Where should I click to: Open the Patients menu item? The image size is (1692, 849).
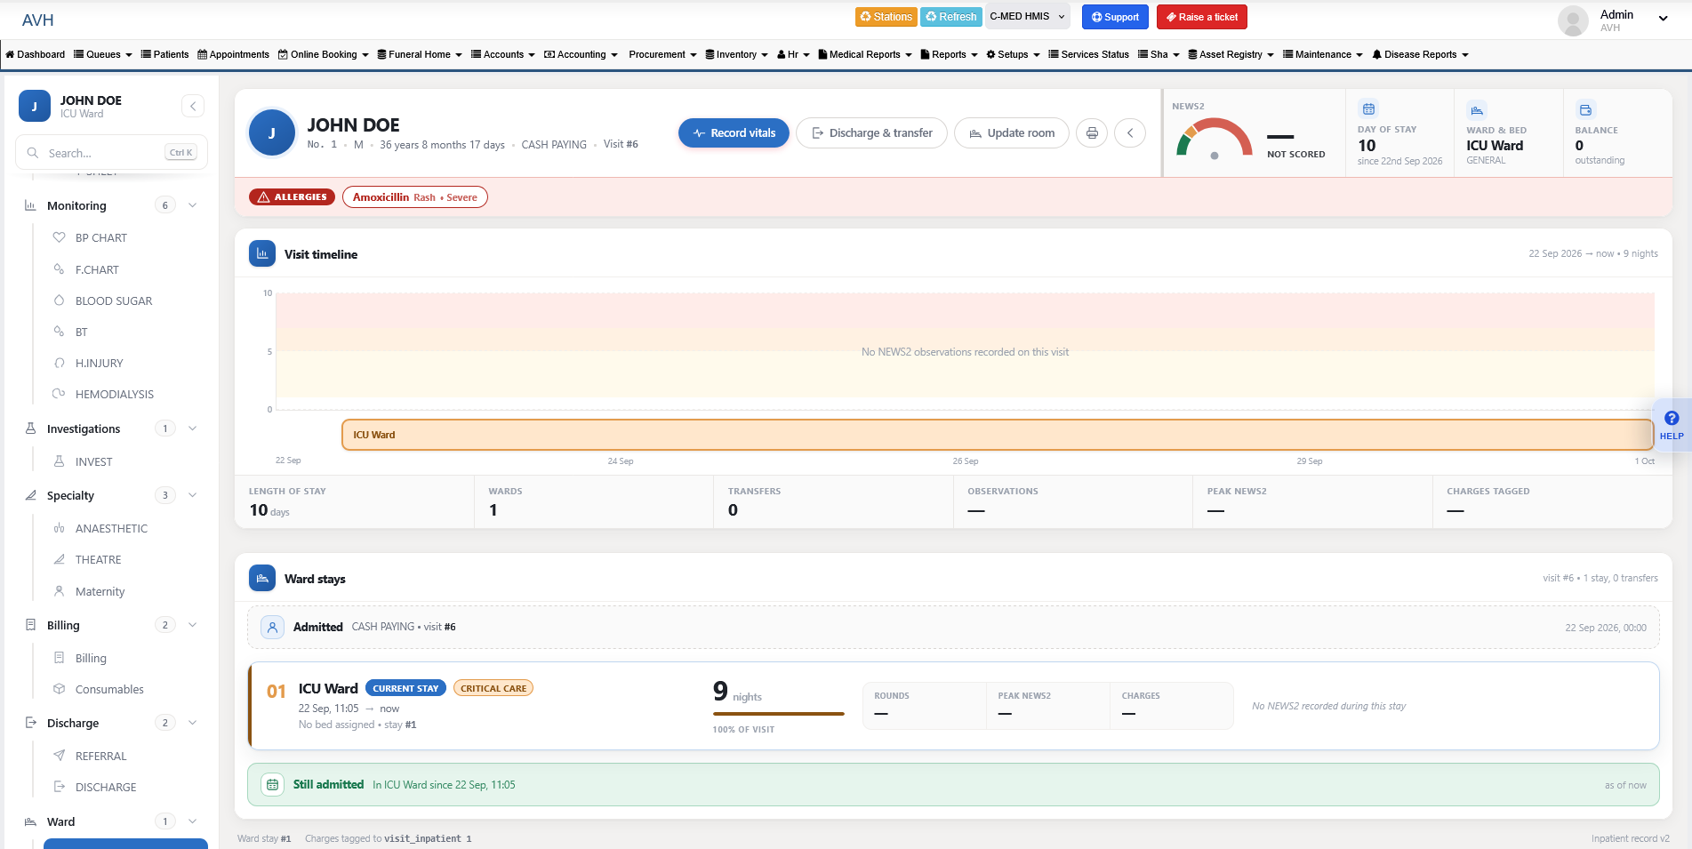tap(164, 54)
